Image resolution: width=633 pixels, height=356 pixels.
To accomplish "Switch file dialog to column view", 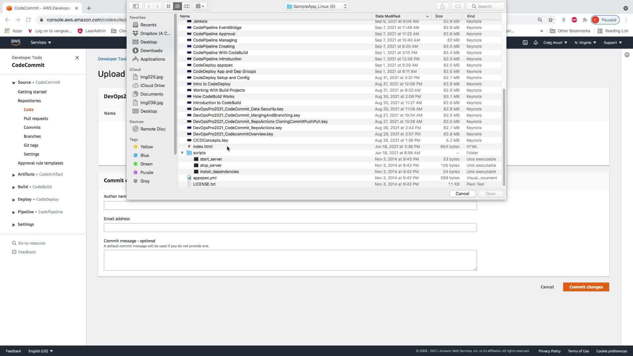I will point(187,6).
